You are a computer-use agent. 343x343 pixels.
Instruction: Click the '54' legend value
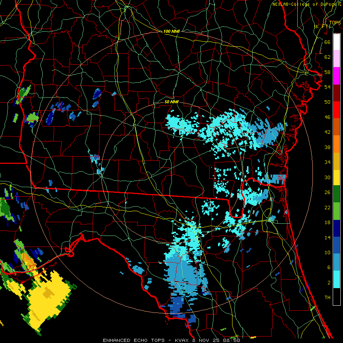click(x=327, y=87)
